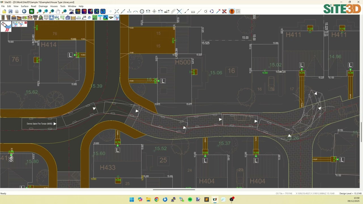Click the H414 house label
Screen dimensions: 363x204
coord(49,44)
